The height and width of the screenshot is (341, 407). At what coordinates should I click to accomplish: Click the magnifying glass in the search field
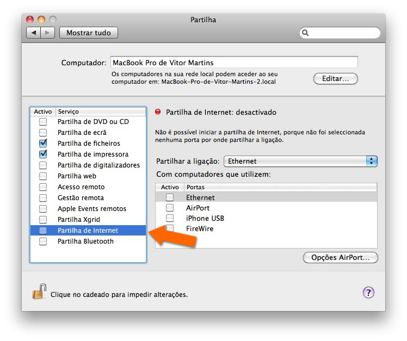tap(306, 33)
